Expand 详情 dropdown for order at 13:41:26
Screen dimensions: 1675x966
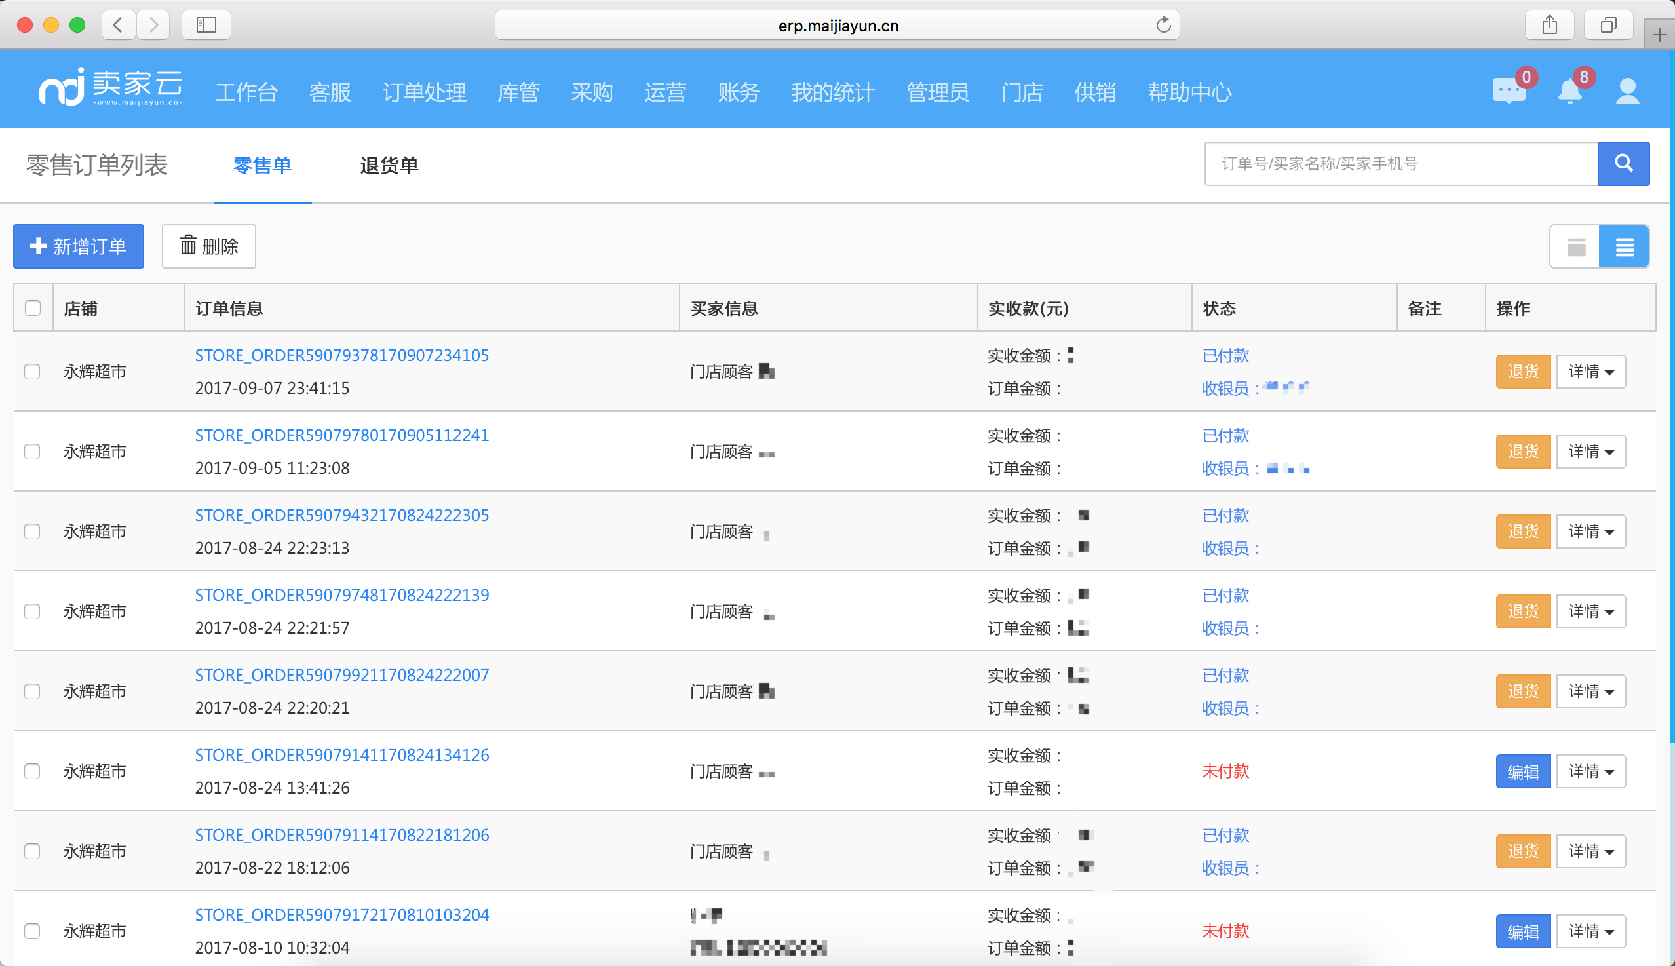pyautogui.click(x=1590, y=771)
